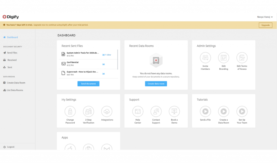Click the Send document button
Screen dimensions: 277x163
coord(88,84)
